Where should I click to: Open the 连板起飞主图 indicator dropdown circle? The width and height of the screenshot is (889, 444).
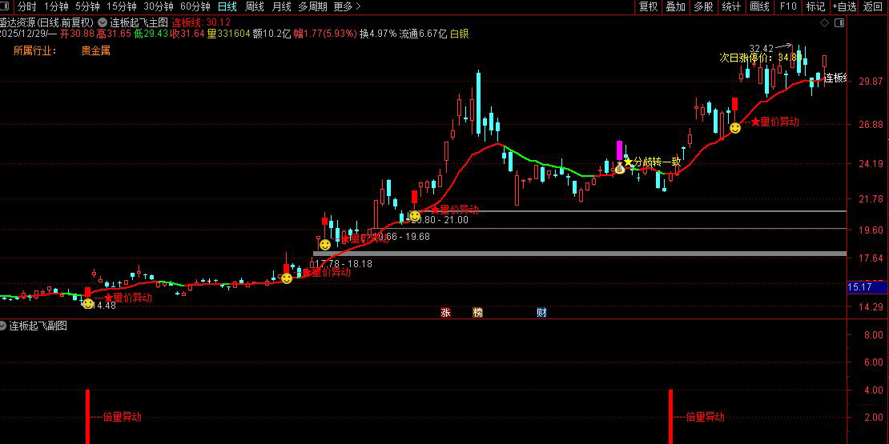[x=102, y=22]
